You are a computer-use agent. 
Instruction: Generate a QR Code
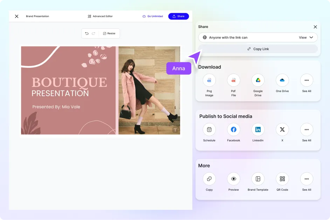(x=282, y=179)
